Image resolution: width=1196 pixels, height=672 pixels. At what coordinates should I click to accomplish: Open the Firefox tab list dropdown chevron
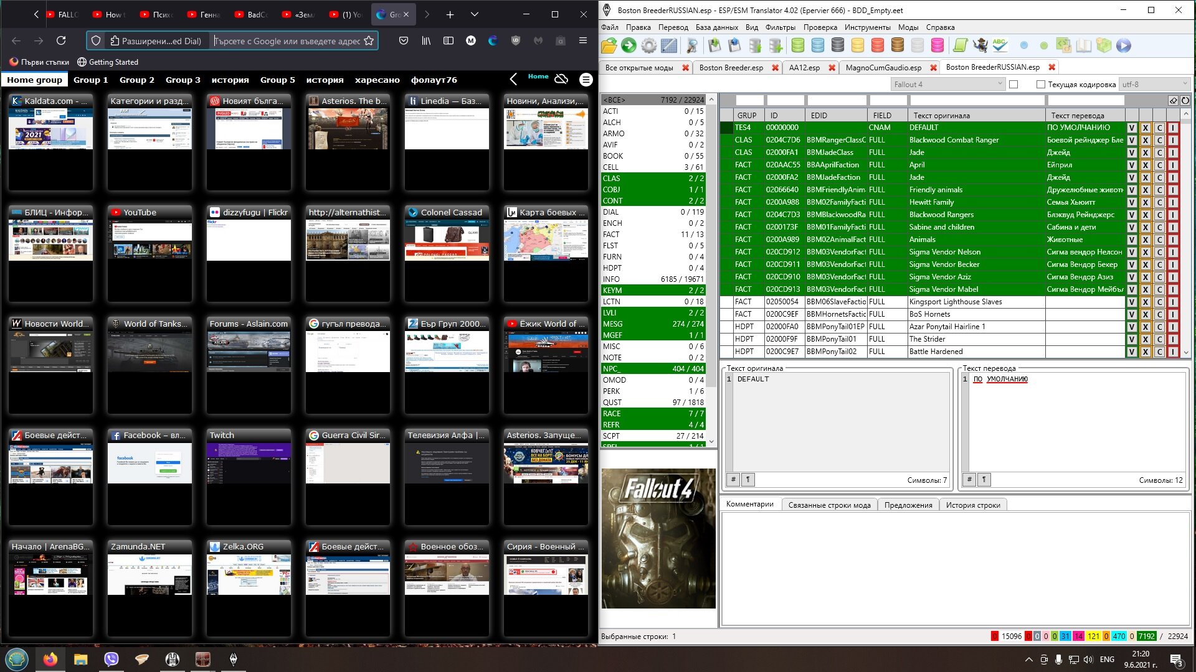[474, 14]
